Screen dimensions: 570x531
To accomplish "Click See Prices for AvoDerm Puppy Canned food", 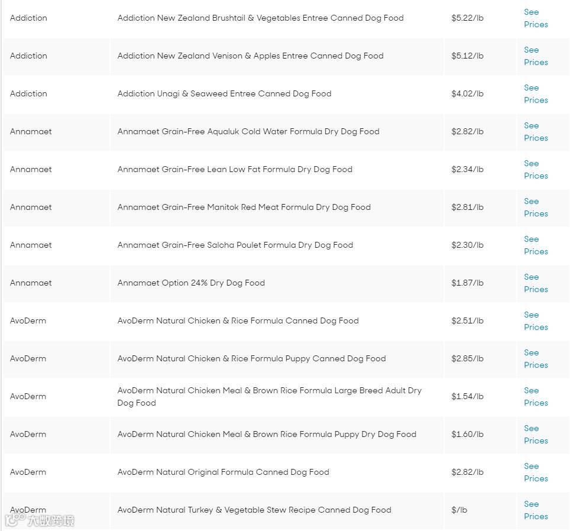I will click(x=536, y=358).
